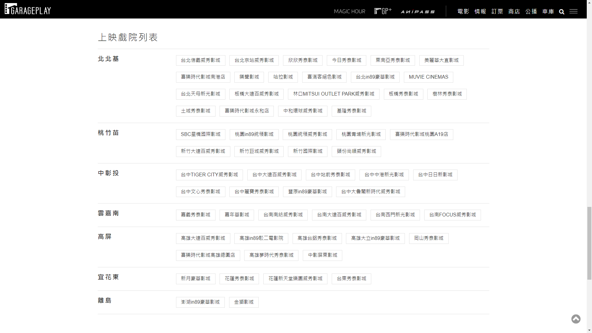The width and height of the screenshot is (592, 333).
Task: Select 澎湖in89豪華影城 theater
Action: (x=200, y=302)
